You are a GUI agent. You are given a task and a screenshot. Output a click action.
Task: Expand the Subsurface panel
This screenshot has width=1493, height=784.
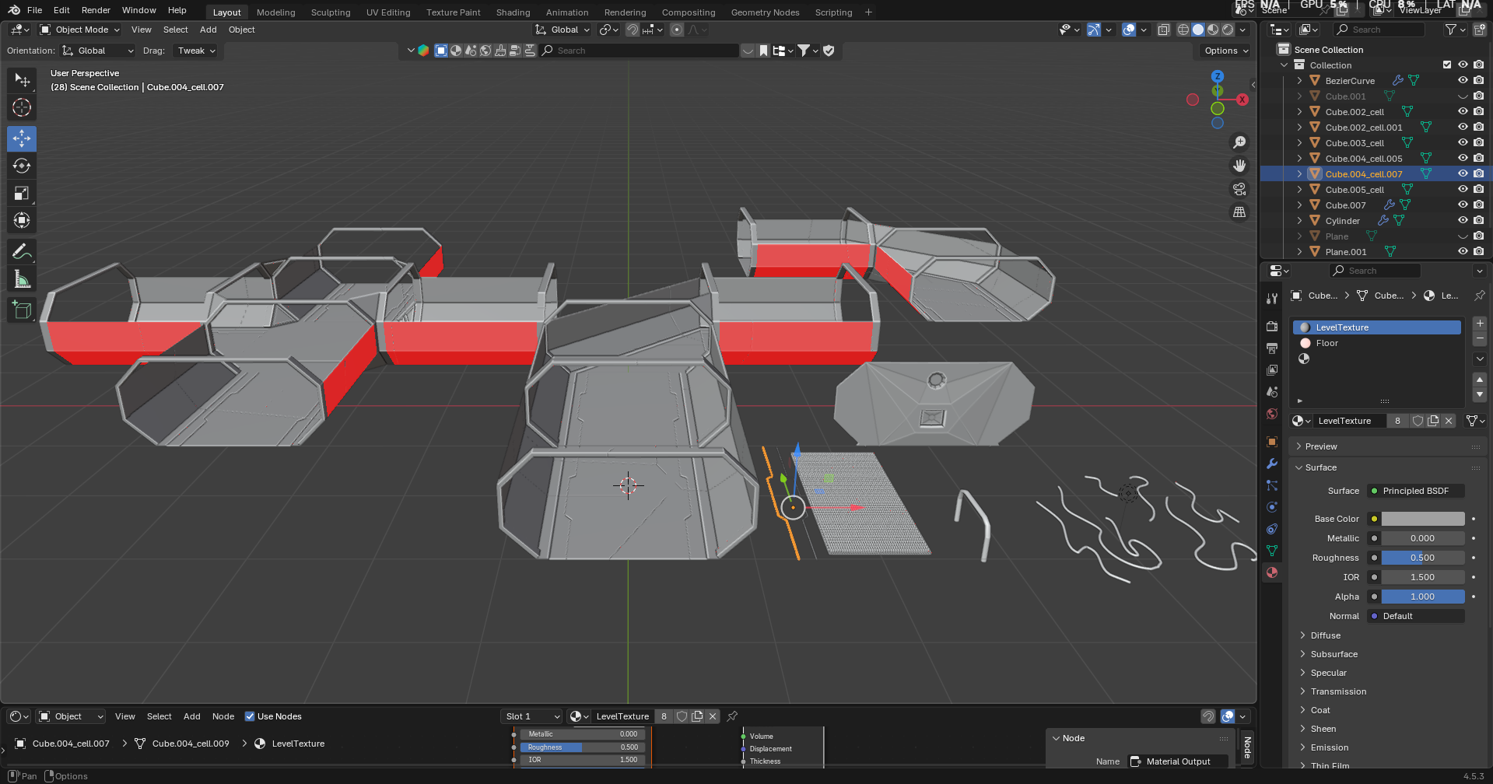[x=1334, y=654]
